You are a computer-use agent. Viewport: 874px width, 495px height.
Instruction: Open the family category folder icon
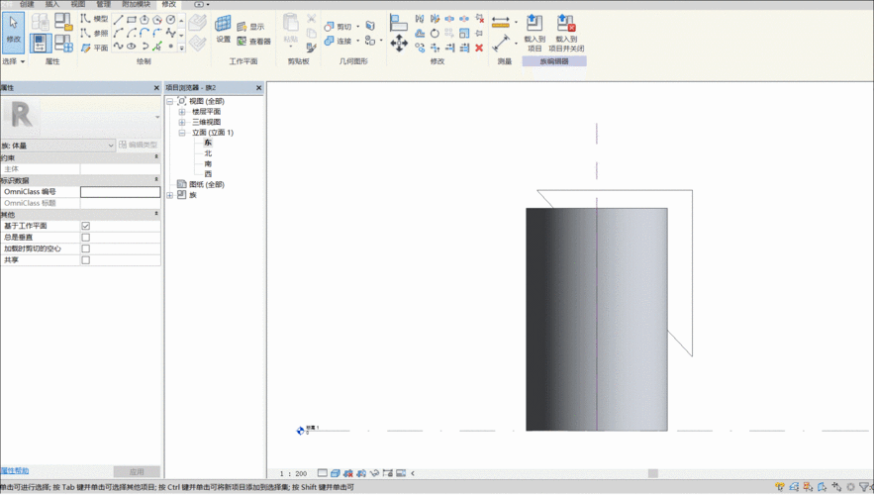click(x=63, y=22)
